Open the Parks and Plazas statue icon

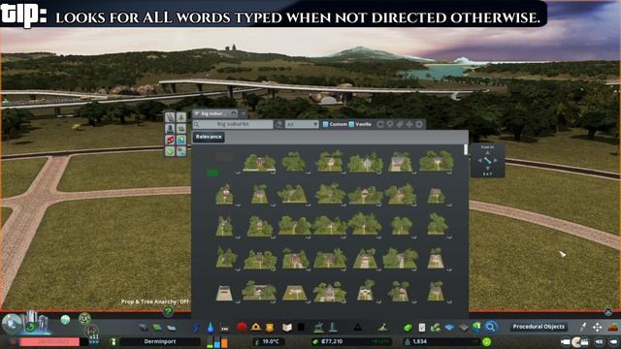318,328
